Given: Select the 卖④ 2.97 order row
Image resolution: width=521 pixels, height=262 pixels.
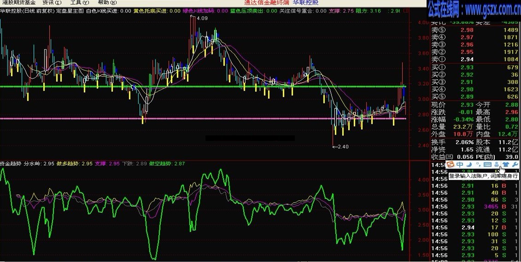Looking at the screenshot, I should (475, 37).
